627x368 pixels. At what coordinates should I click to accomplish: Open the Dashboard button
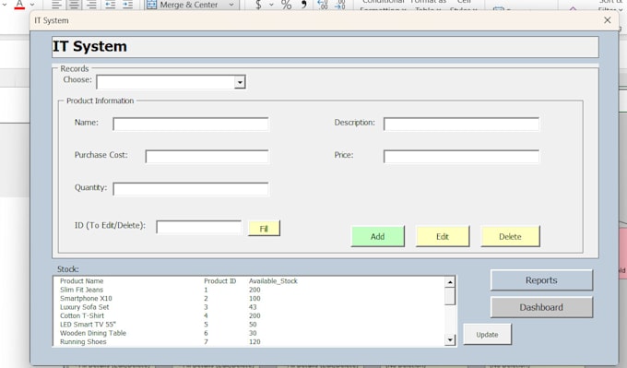coord(541,307)
